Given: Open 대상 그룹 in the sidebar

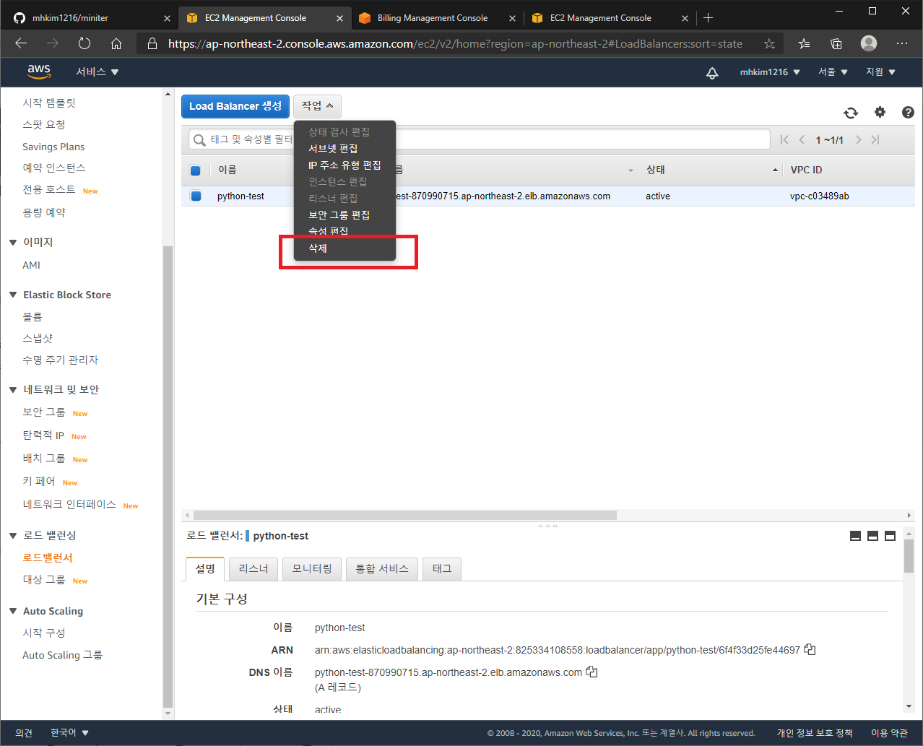Looking at the screenshot, I should (44, 579).
